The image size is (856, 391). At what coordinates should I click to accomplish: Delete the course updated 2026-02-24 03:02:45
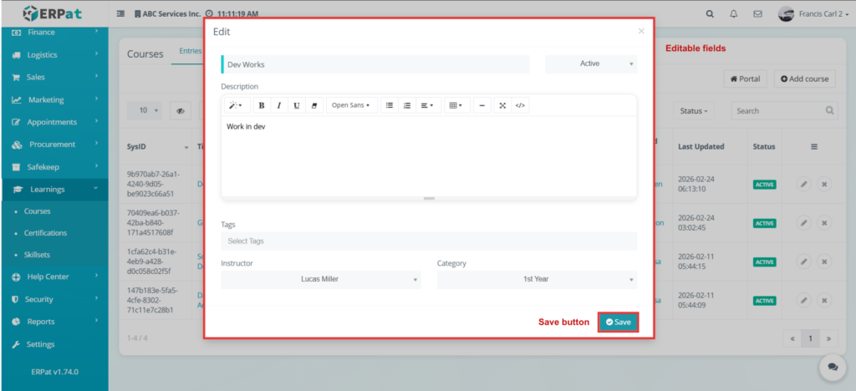point(824,223)
